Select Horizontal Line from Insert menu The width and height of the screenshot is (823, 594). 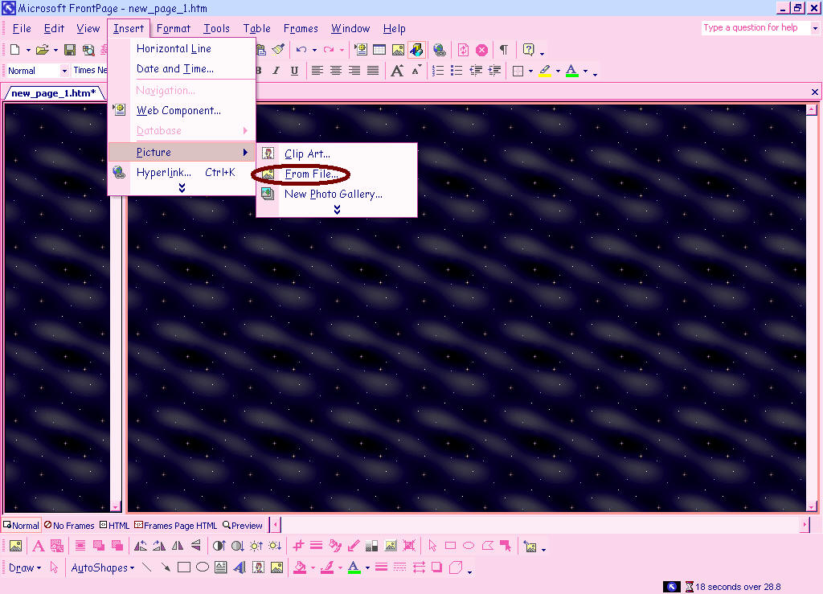(x=182, y=48)
